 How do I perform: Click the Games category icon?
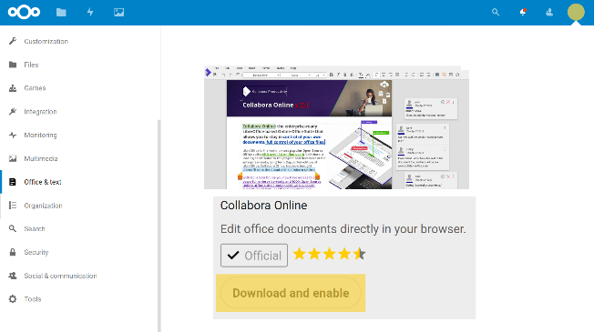(x=13, y=87)
